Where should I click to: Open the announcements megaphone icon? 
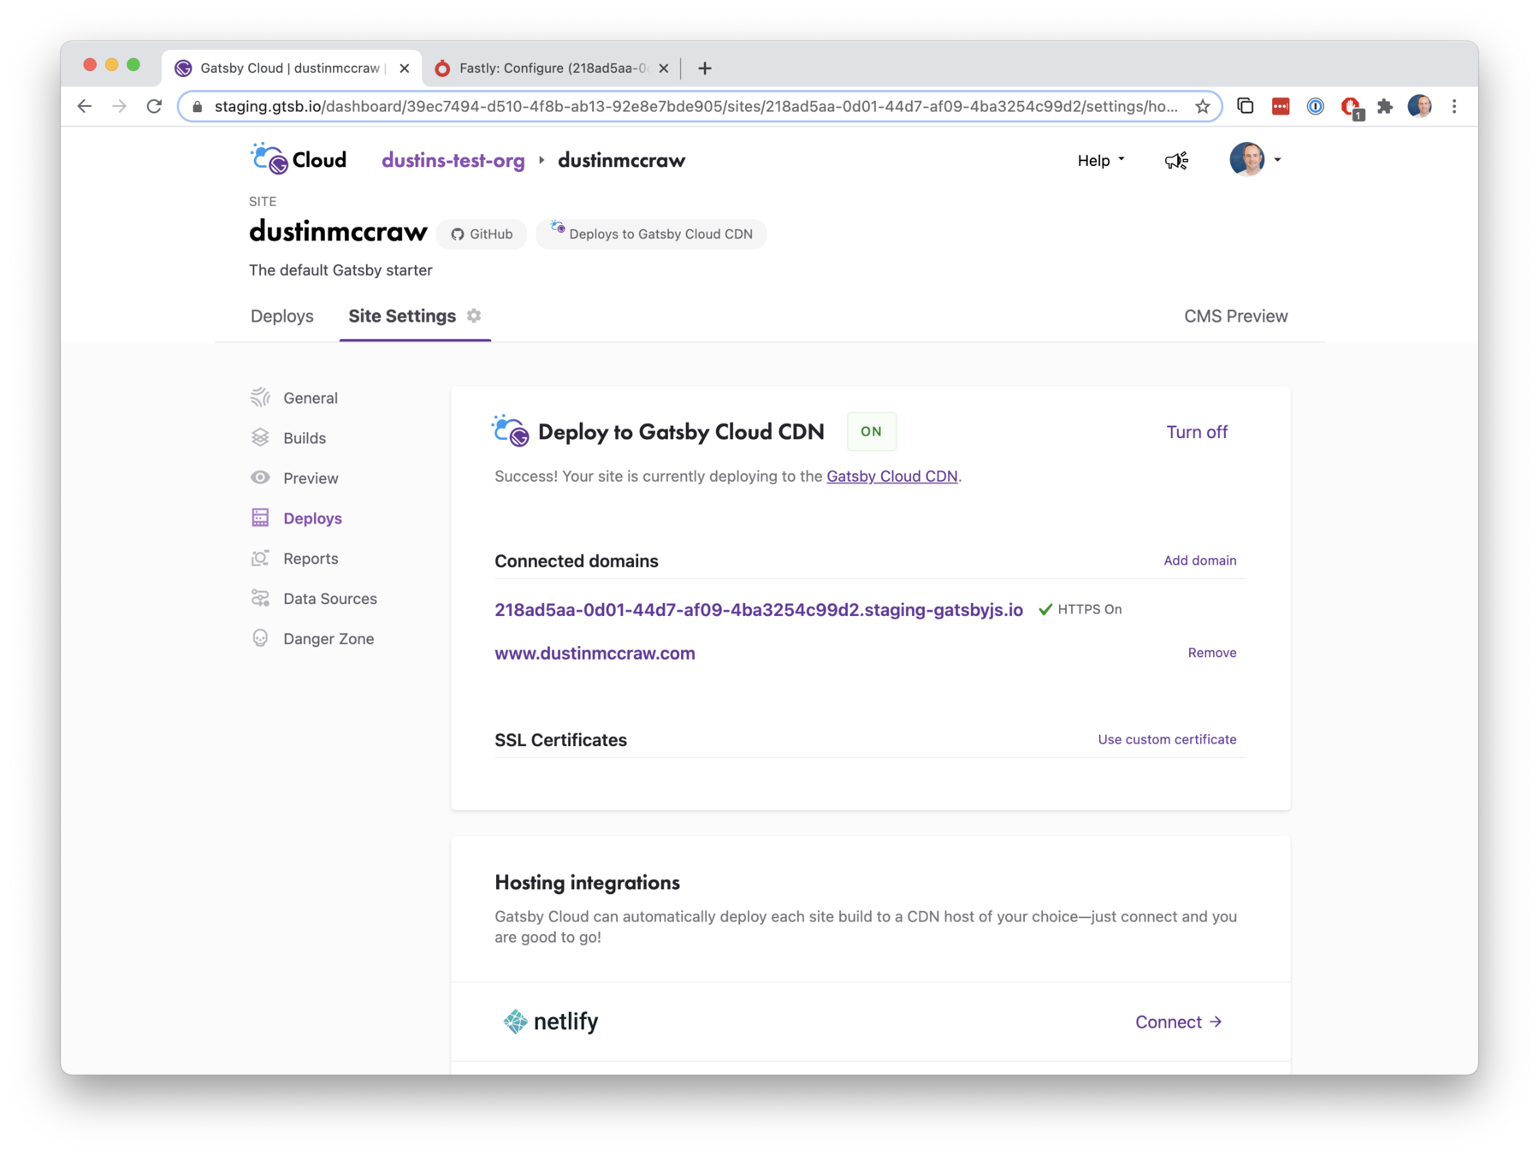(x=1176, y=160)
